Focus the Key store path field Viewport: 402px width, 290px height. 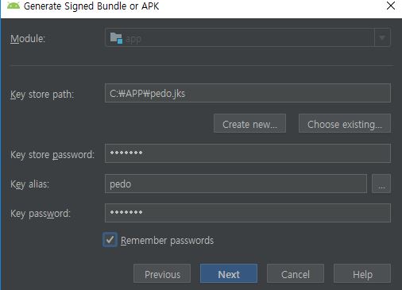248,93
